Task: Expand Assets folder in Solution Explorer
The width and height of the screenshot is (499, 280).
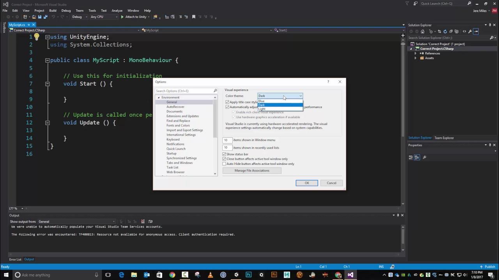Action: click(x=415, y=58)
